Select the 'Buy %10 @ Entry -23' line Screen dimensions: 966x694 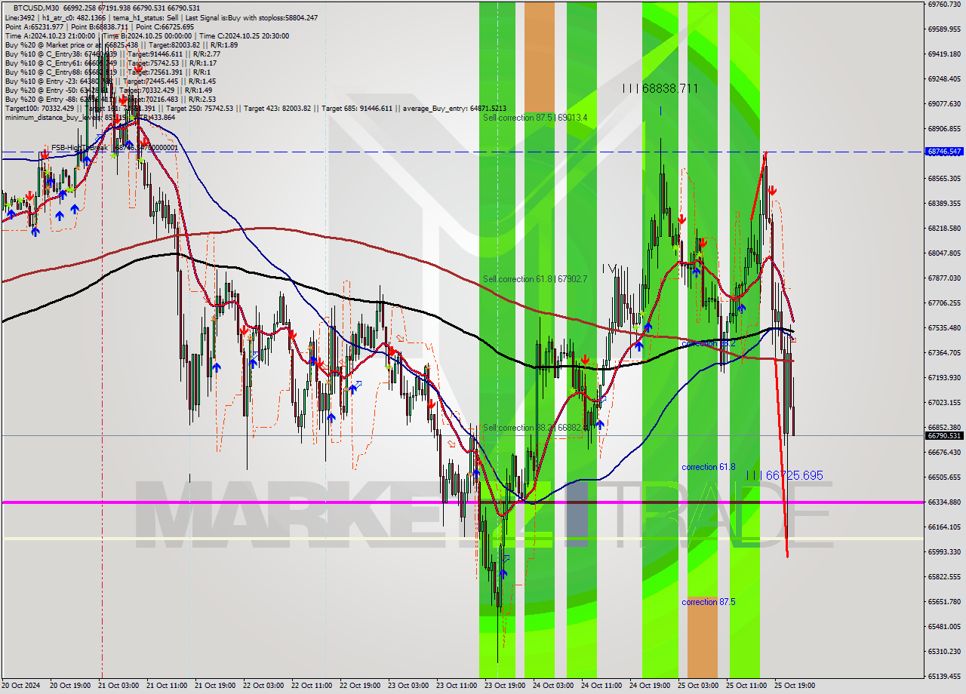pyautogui.click(x=110, y=81)
